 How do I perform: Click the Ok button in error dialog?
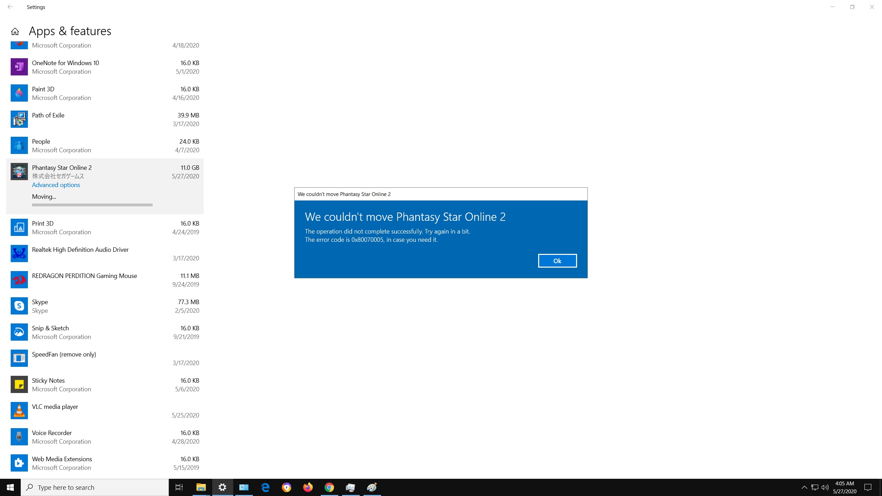557,261
